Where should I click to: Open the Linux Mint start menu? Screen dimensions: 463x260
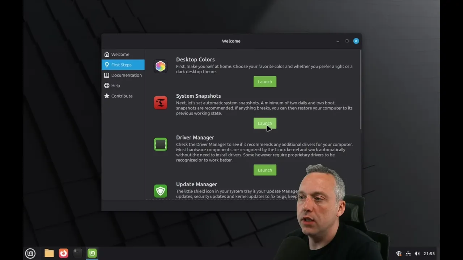coord(30,253)
